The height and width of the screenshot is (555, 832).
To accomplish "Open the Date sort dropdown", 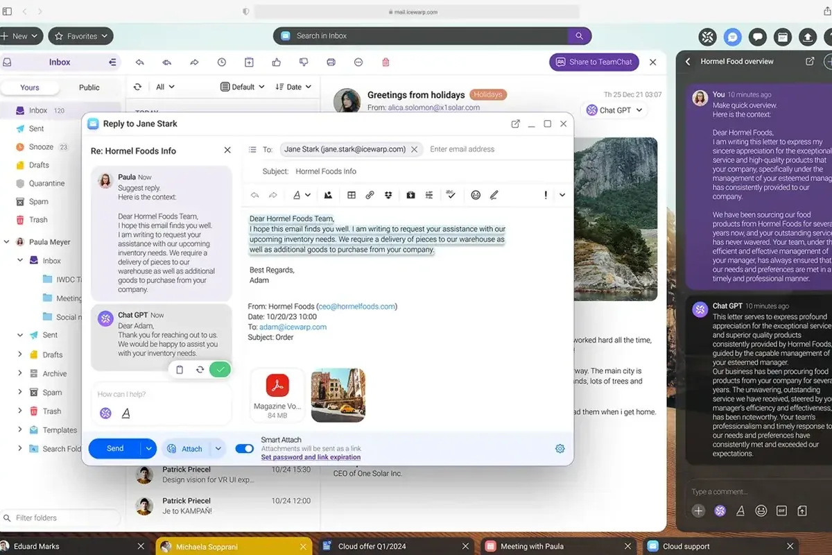I will [294, 87].
